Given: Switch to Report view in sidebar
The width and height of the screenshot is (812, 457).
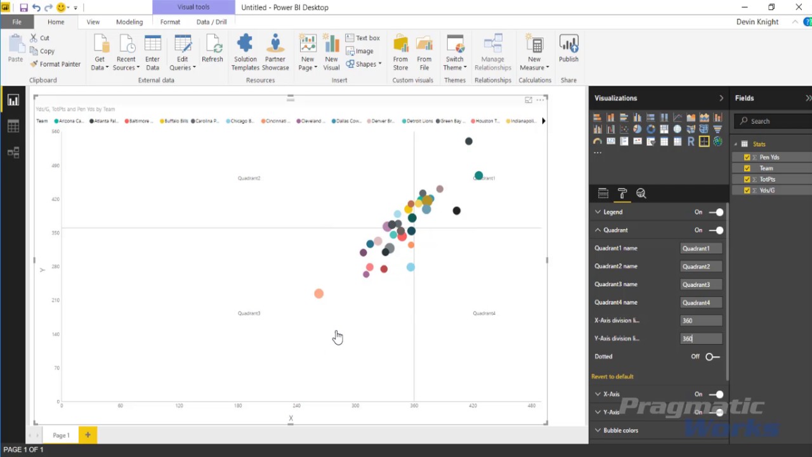Looking at the screenshot, I should 13,100.
